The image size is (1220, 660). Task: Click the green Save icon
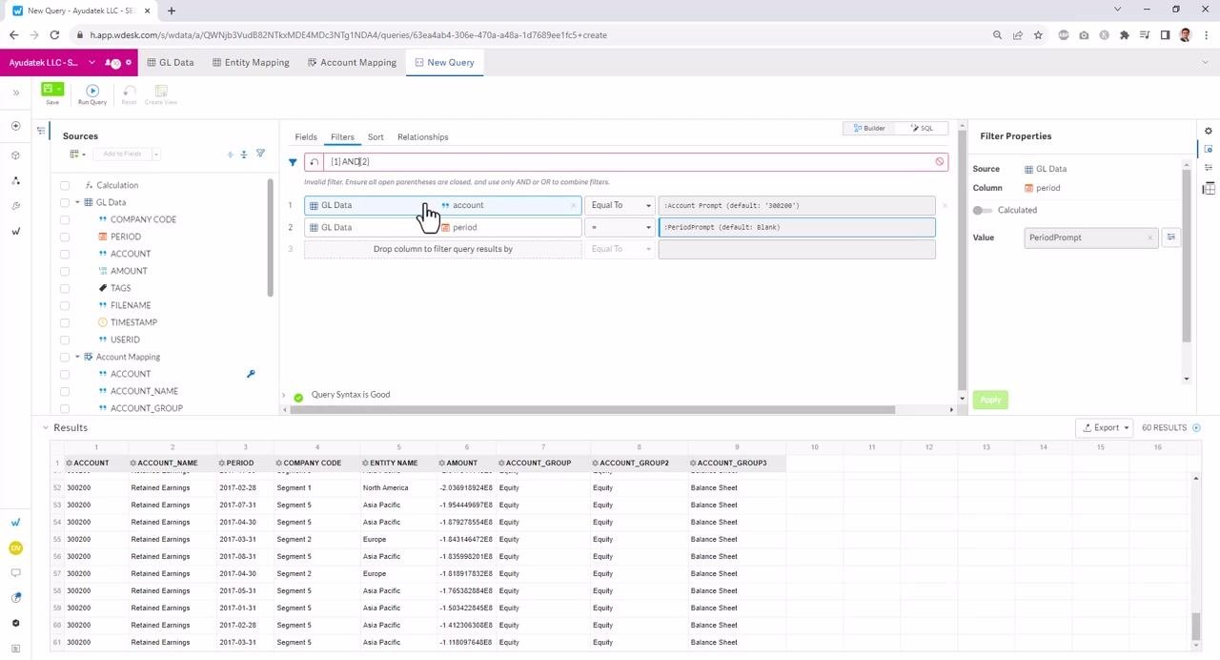[x=49, y=89]
